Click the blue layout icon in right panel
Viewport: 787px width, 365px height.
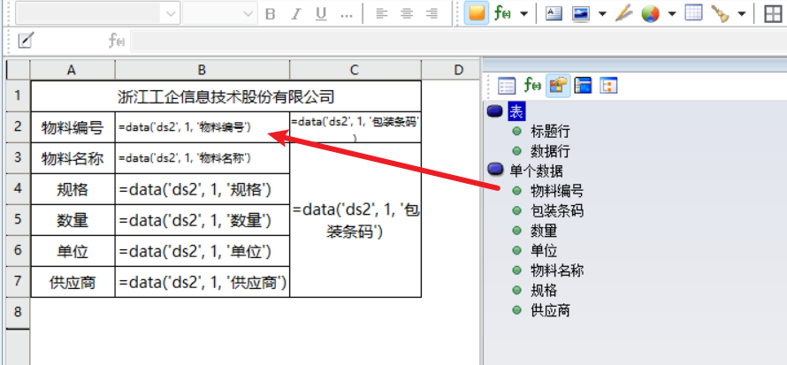(583, 85)
